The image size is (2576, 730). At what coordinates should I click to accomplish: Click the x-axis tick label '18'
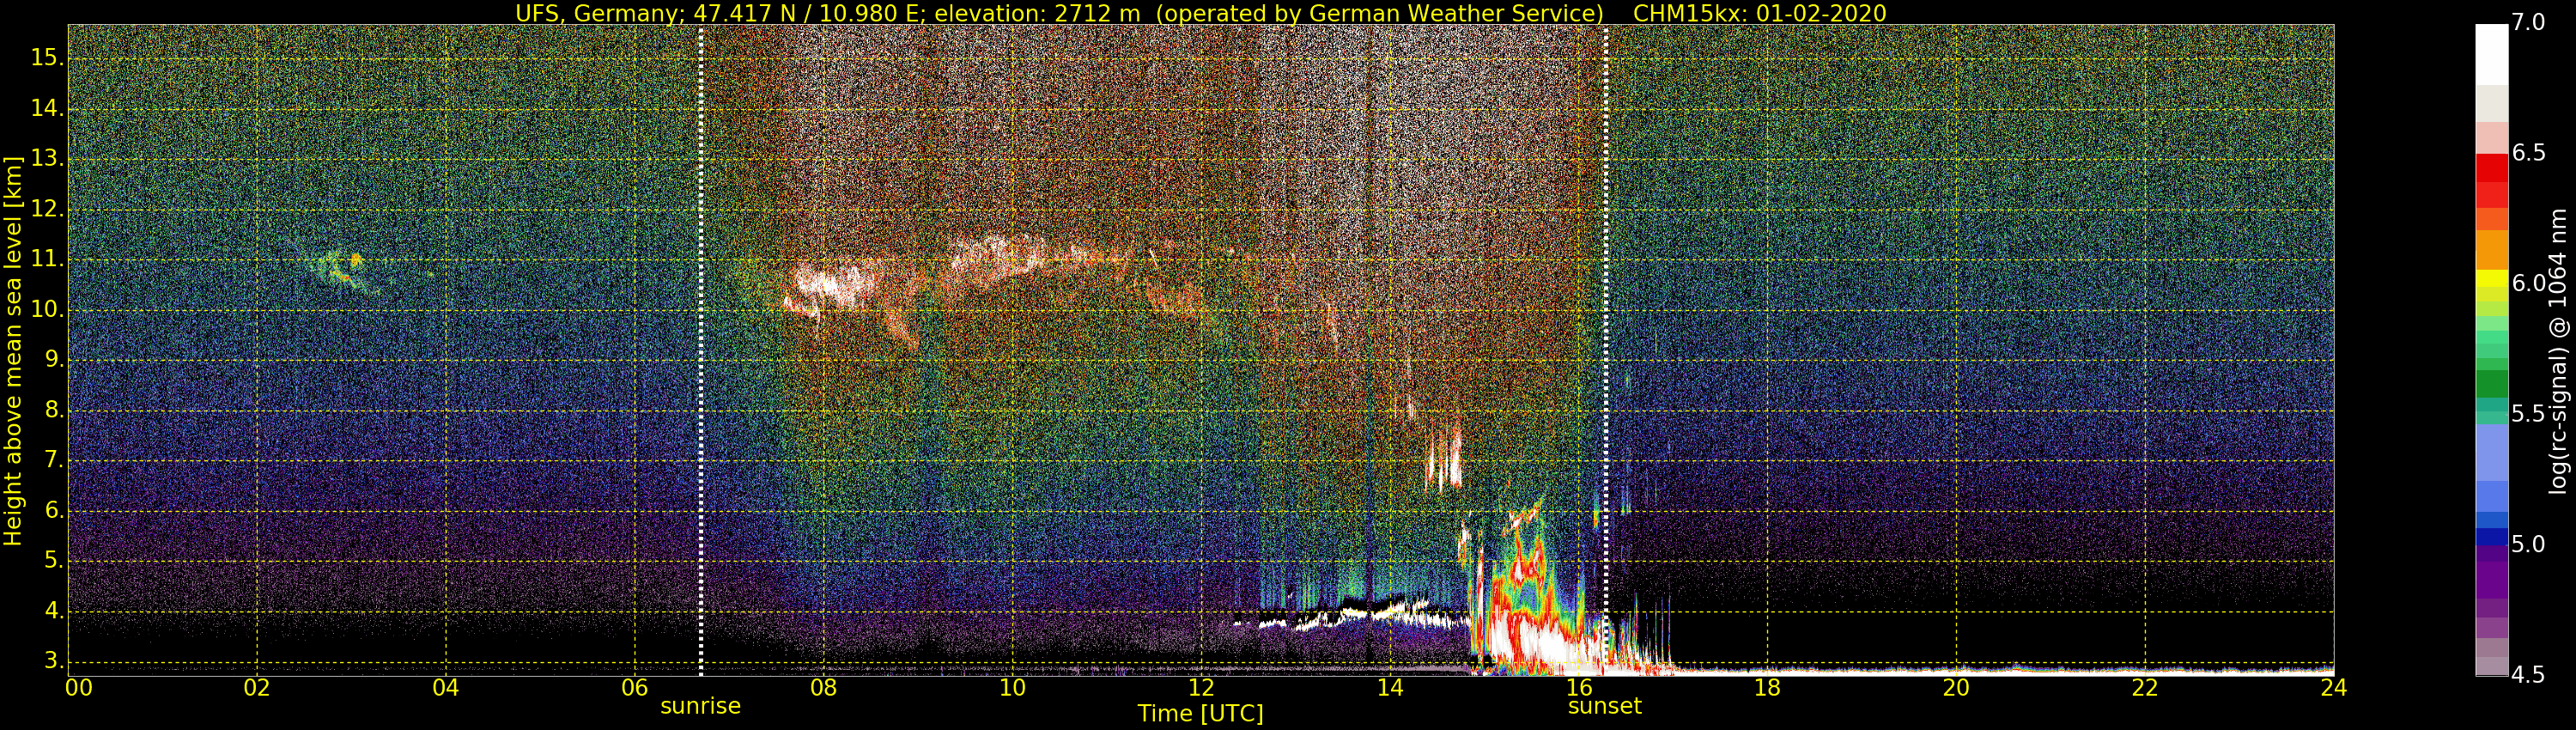tap(1767, 688)
